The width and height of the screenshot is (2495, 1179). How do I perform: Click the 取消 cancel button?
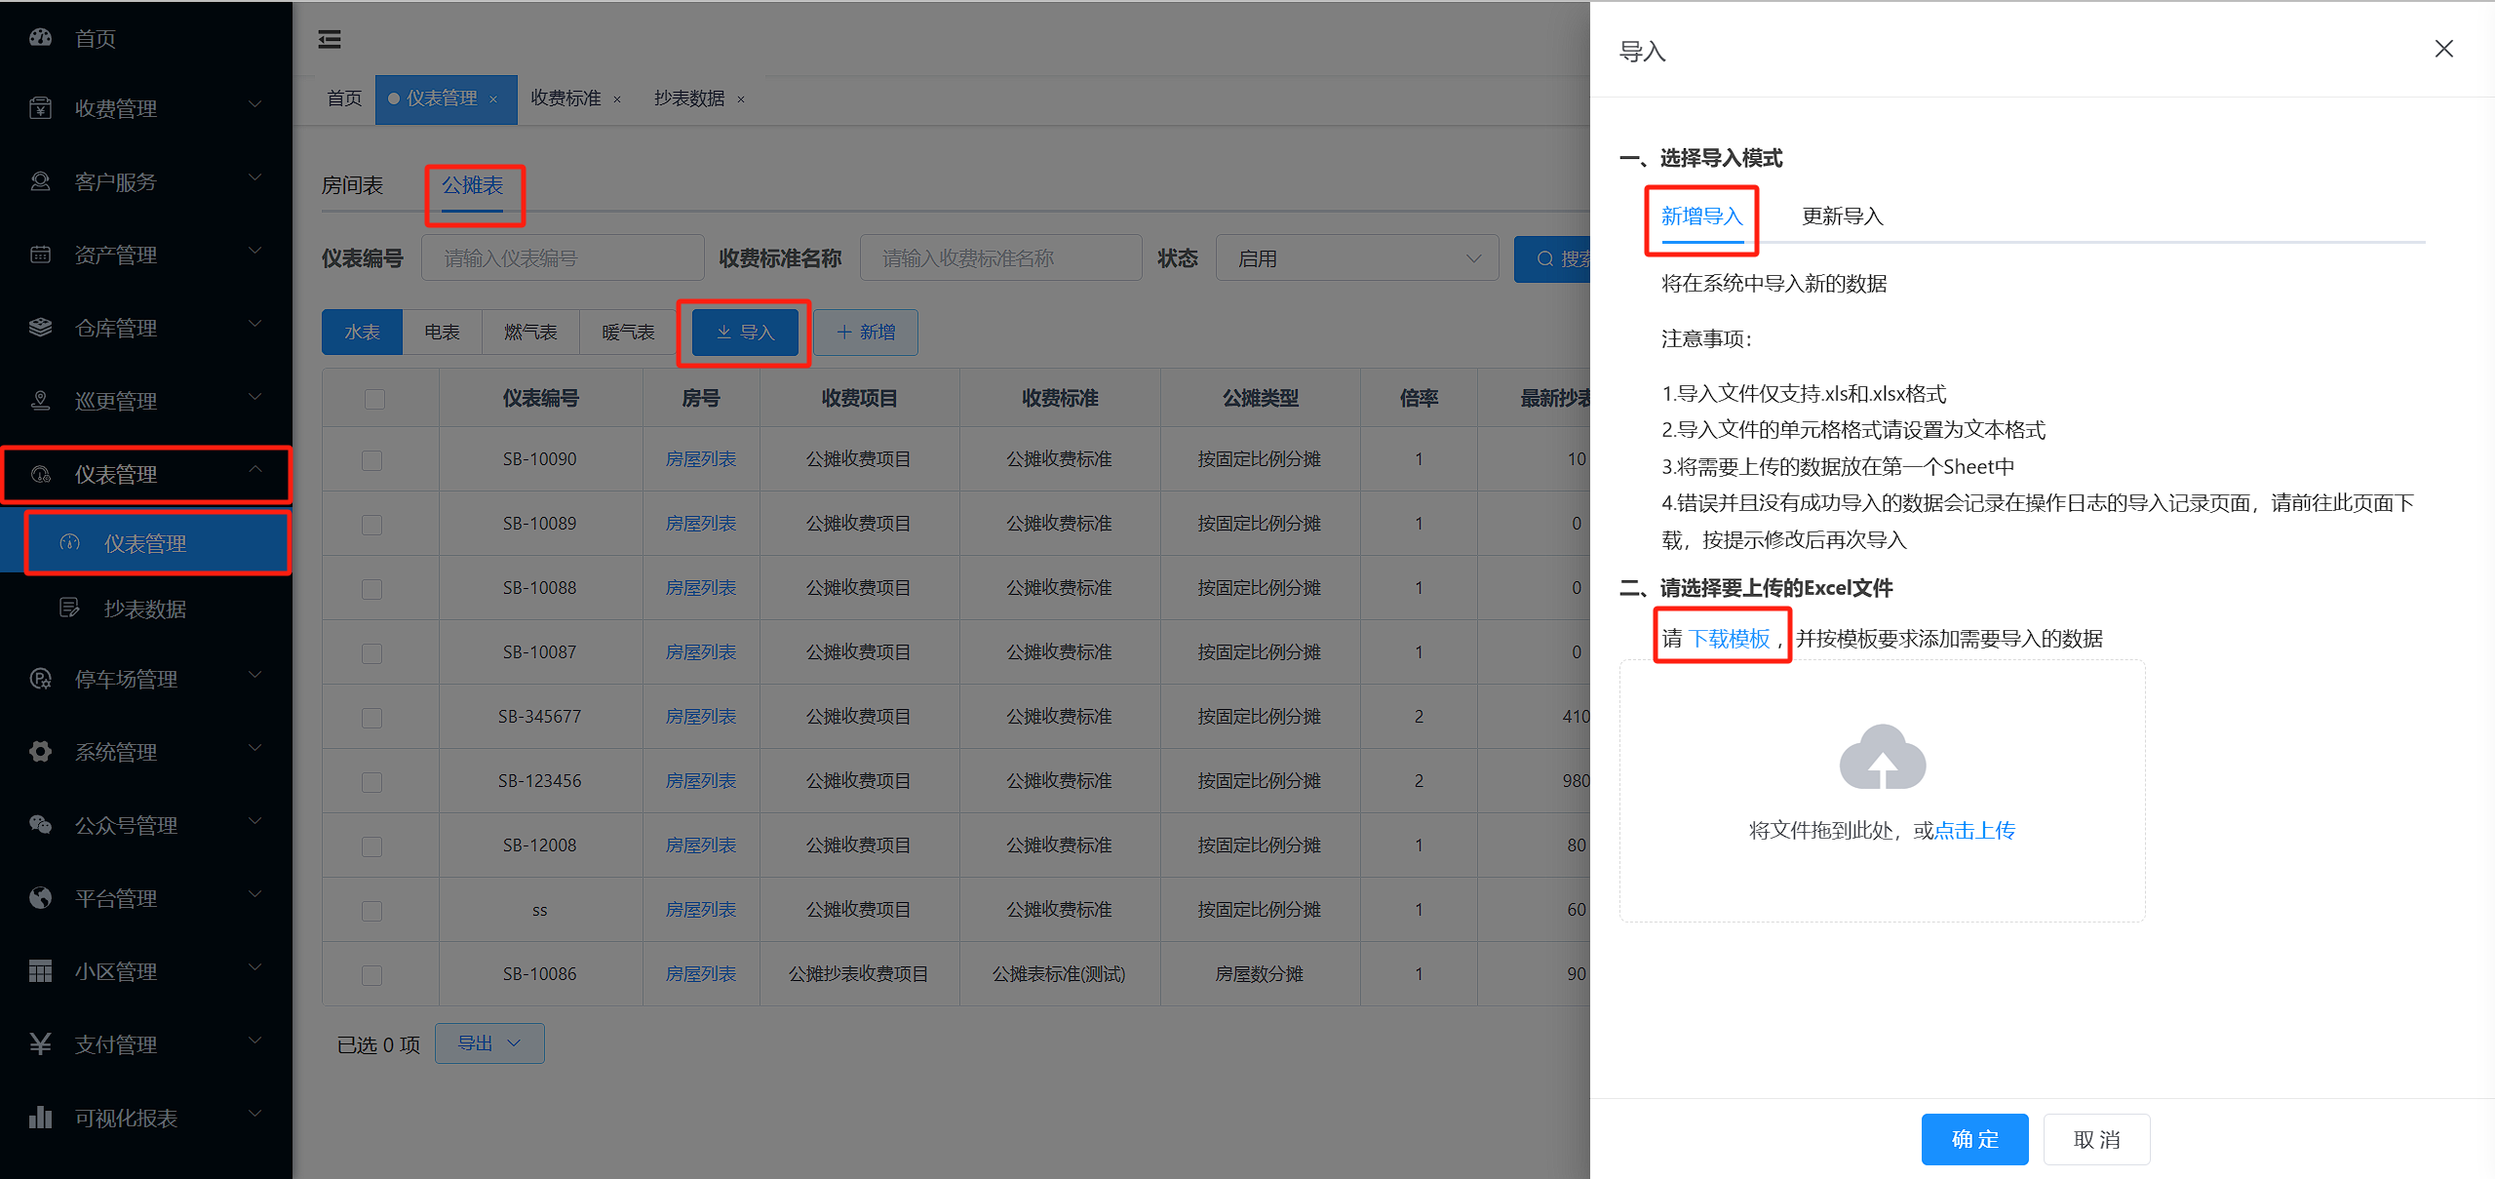pos(2096,1139)
